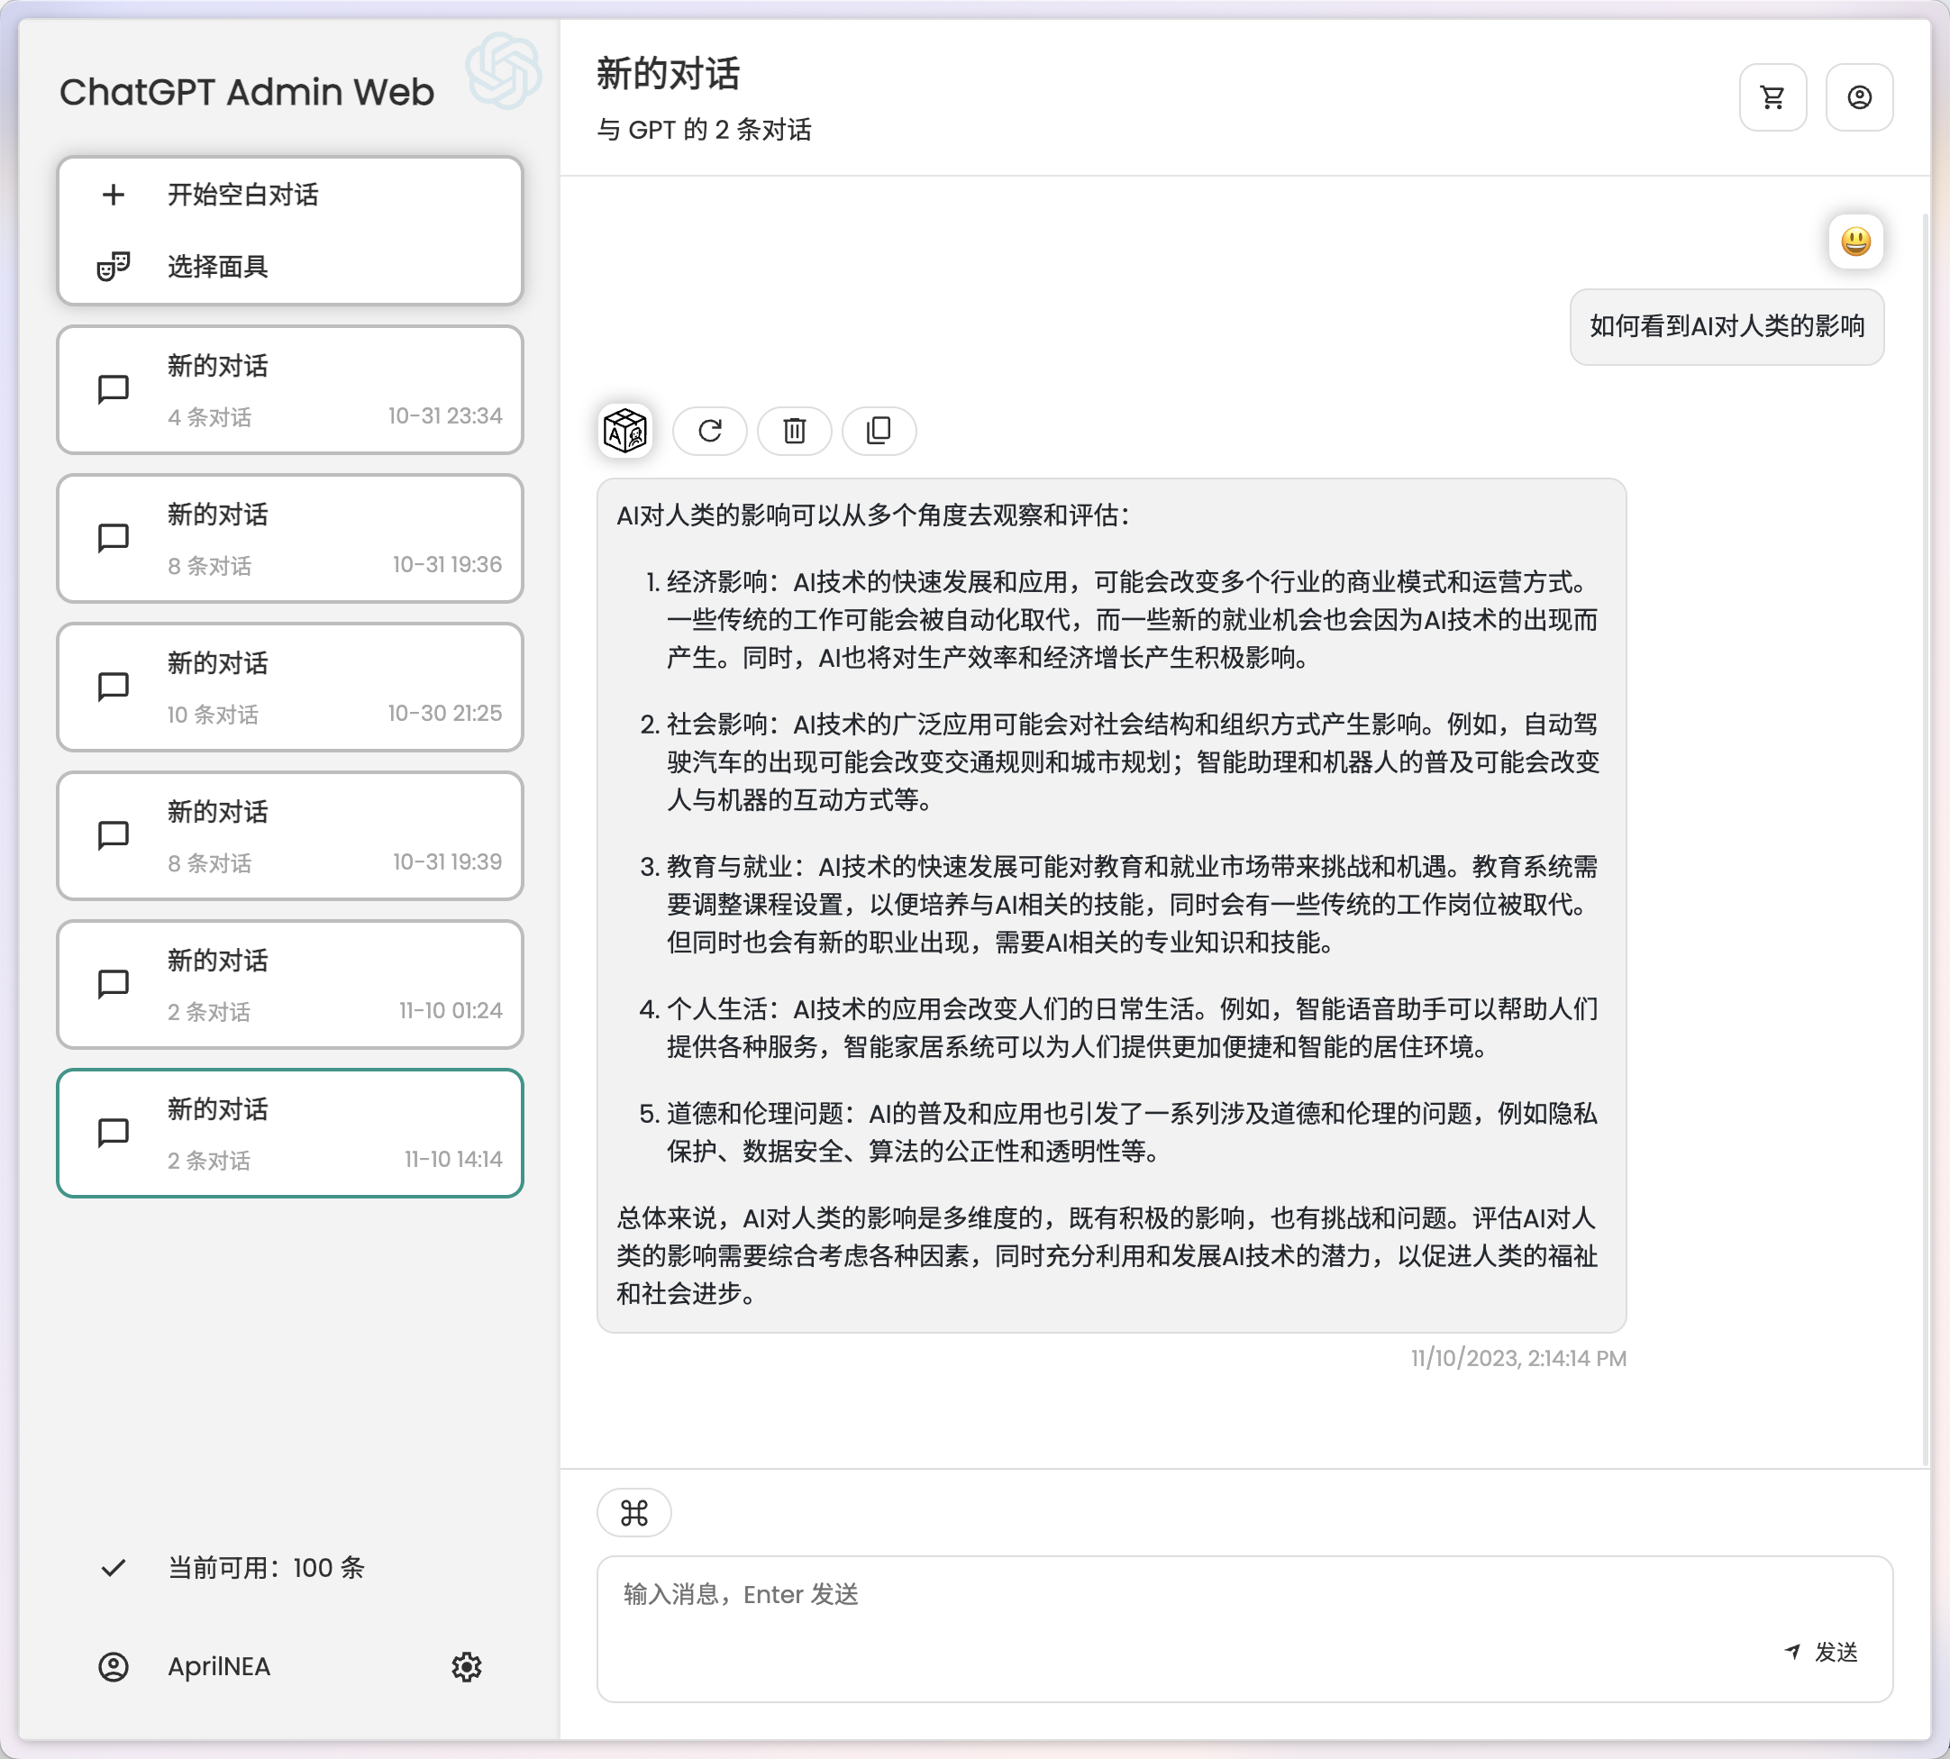Click the smiley user avatar
The image size is (1950, 1759).
pyautogui.click(x=1855, y=242)
